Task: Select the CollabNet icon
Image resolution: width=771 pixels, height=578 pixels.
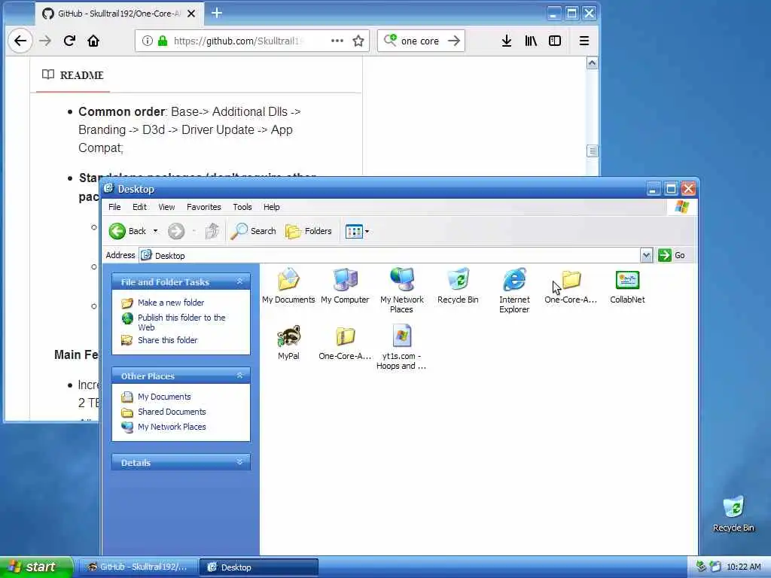Action: pos(627,285)
